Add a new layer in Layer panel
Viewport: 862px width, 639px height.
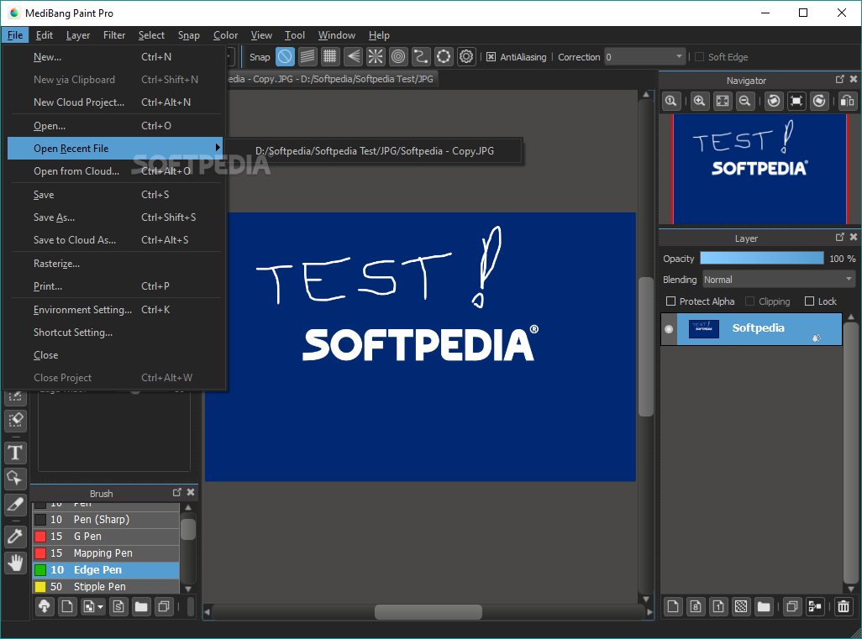tap(673, 606)
